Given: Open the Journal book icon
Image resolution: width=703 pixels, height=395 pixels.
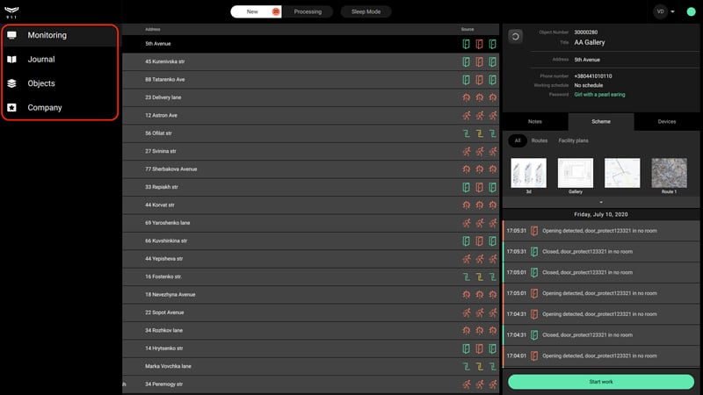Looking at the screenshot, I should (x=12, y=59).
